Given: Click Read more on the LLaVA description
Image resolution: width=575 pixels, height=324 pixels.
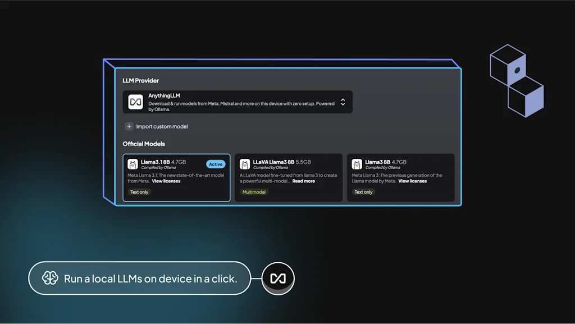Looking at the screenshot, I should [x=304, y=181].
